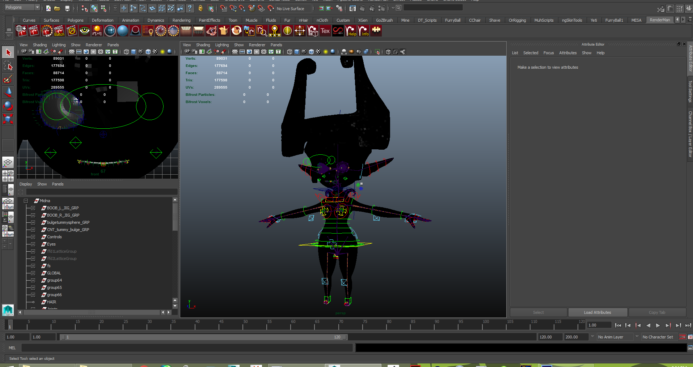The width and height of the screenshot is (693, 367).
Task: Click the MEL command line input field
Action: click(x=187, y=348)
